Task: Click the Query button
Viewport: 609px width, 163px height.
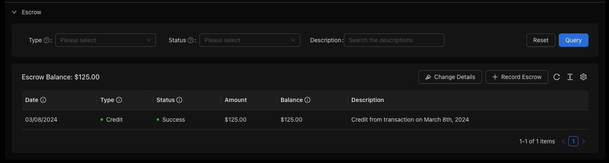Action: [573, 40]
